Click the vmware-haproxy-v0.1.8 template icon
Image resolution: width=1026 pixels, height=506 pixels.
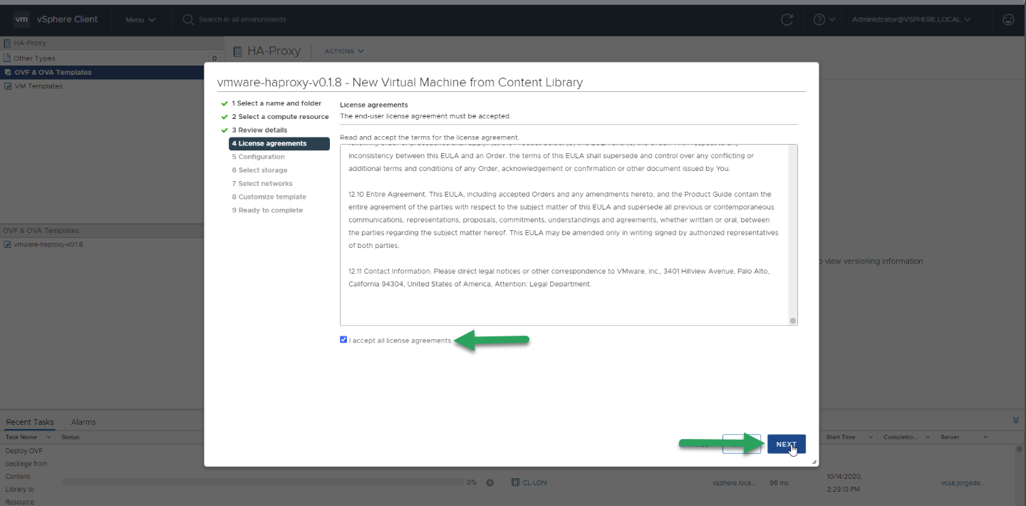pyautogui.click(x=7, y=244)
